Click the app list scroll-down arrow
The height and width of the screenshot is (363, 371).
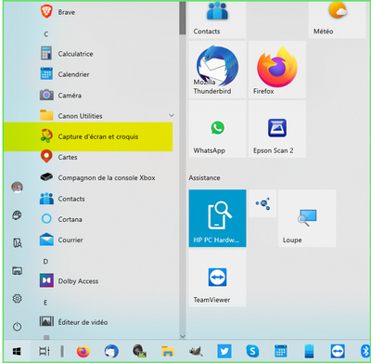[x=183, y=336]
